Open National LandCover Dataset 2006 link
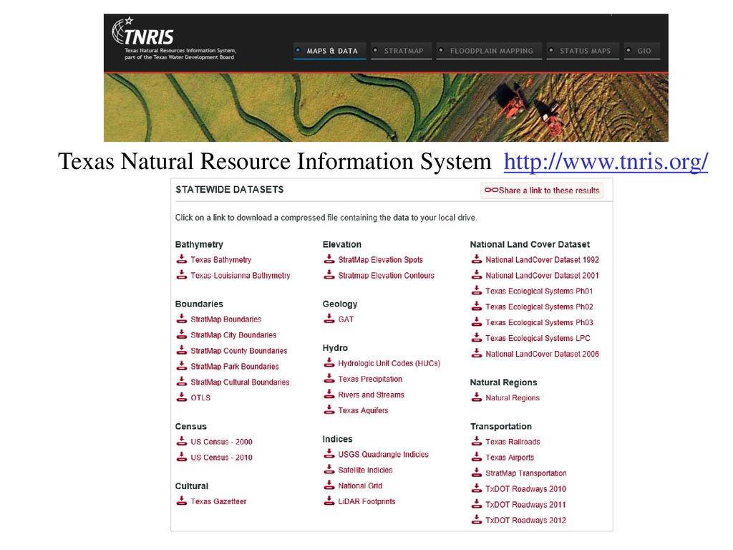This screenshot has width=733, height=550. (542, 354)
